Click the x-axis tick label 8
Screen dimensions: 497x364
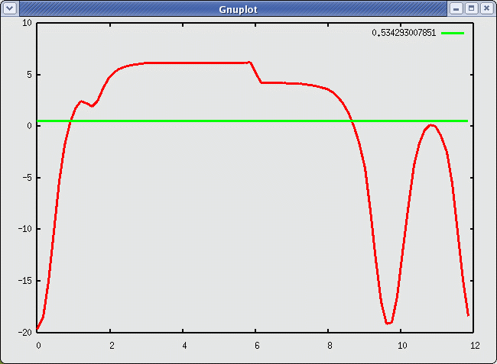(x=329, y=345)
